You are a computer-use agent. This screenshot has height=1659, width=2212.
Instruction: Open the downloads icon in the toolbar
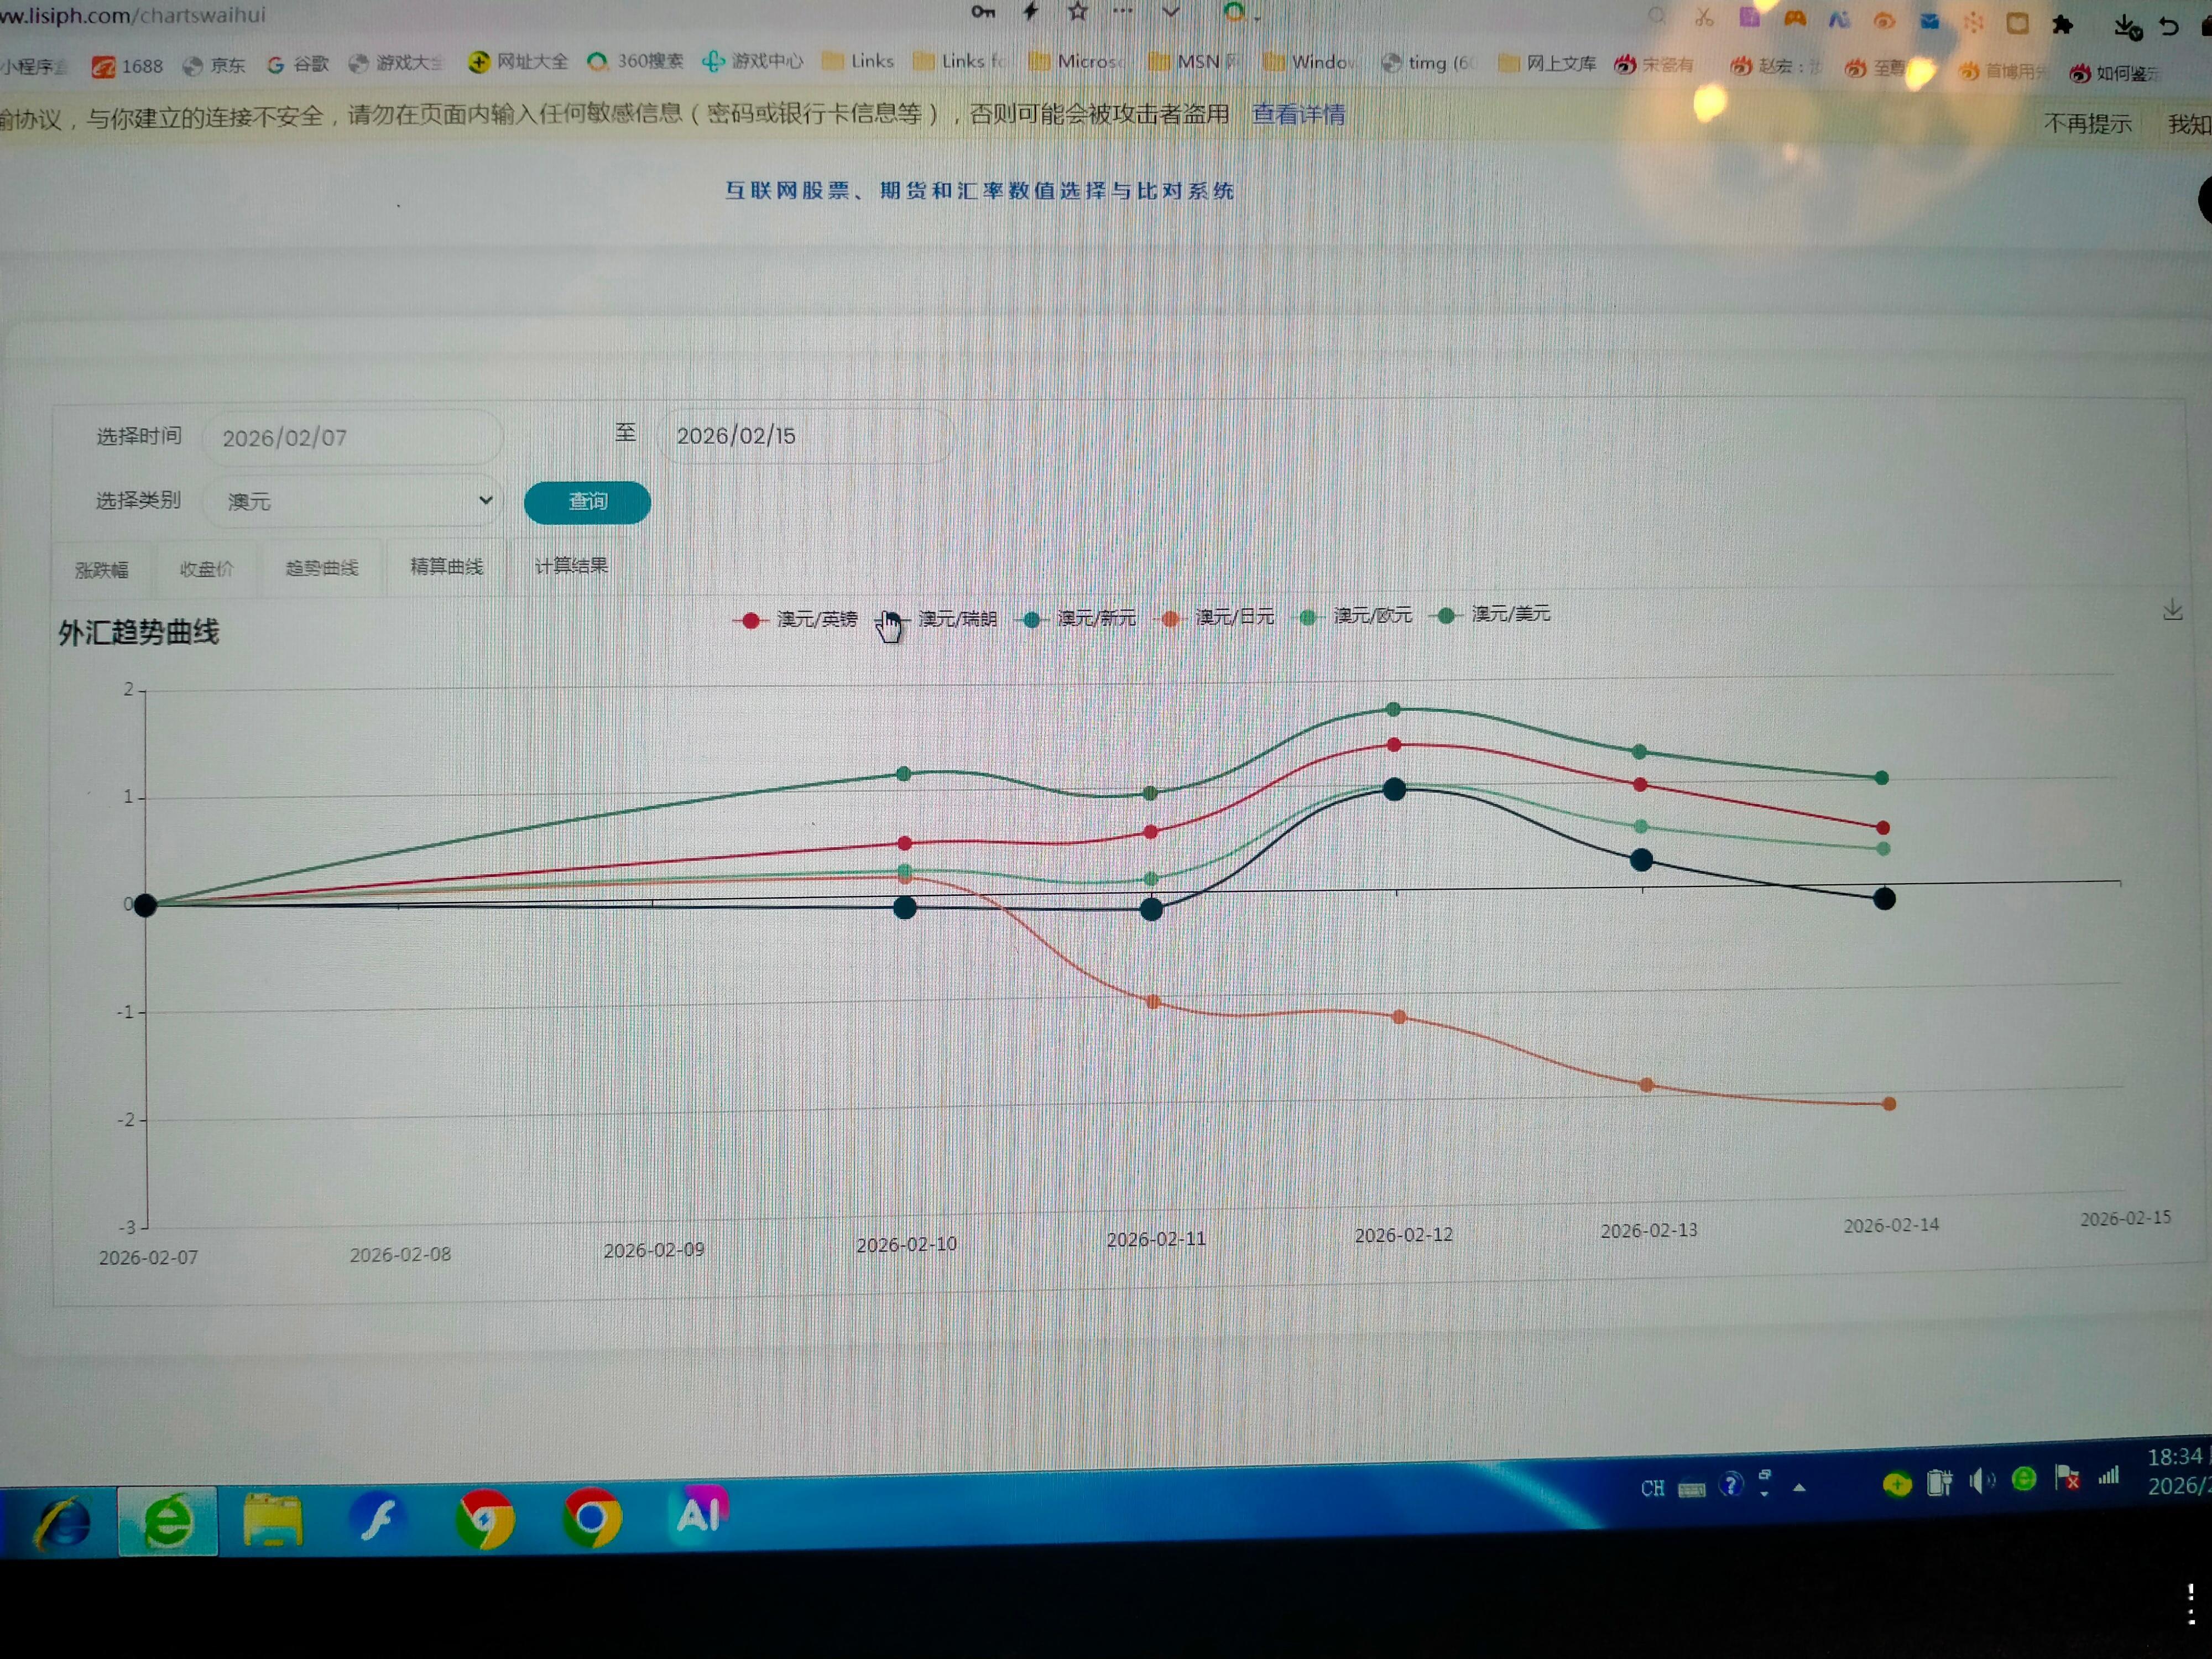[x=2124, y=27]
